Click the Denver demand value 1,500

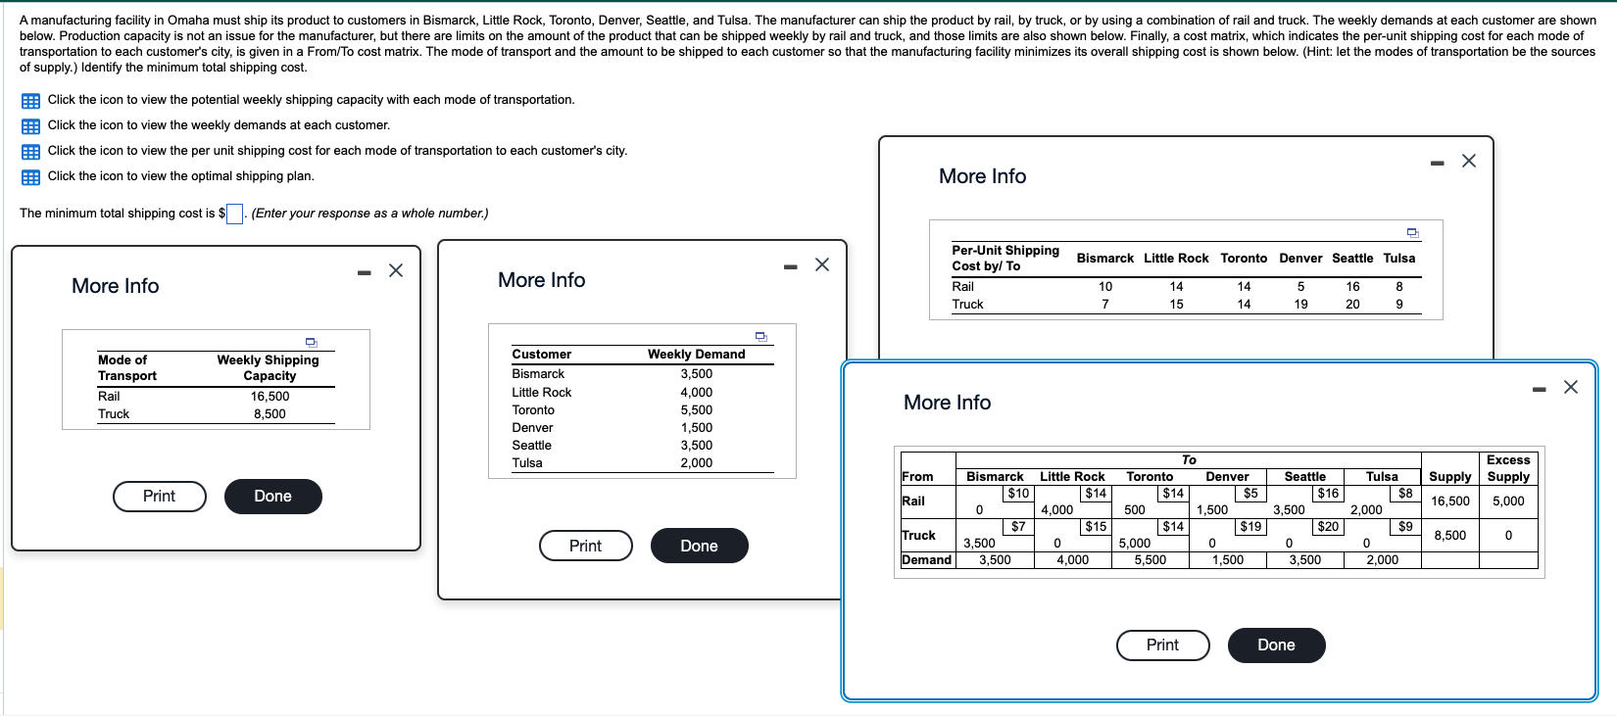pos(697,428)
